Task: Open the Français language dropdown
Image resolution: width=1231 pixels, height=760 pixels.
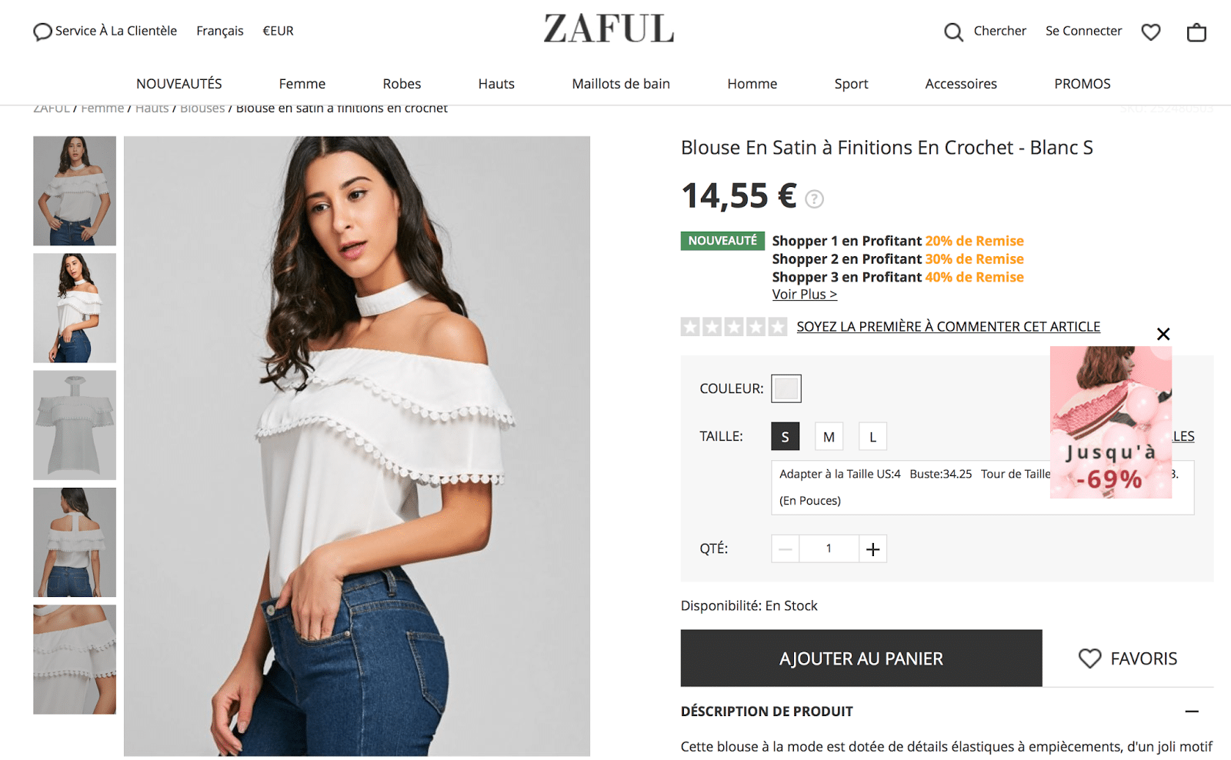Action: tap(220, 31)
